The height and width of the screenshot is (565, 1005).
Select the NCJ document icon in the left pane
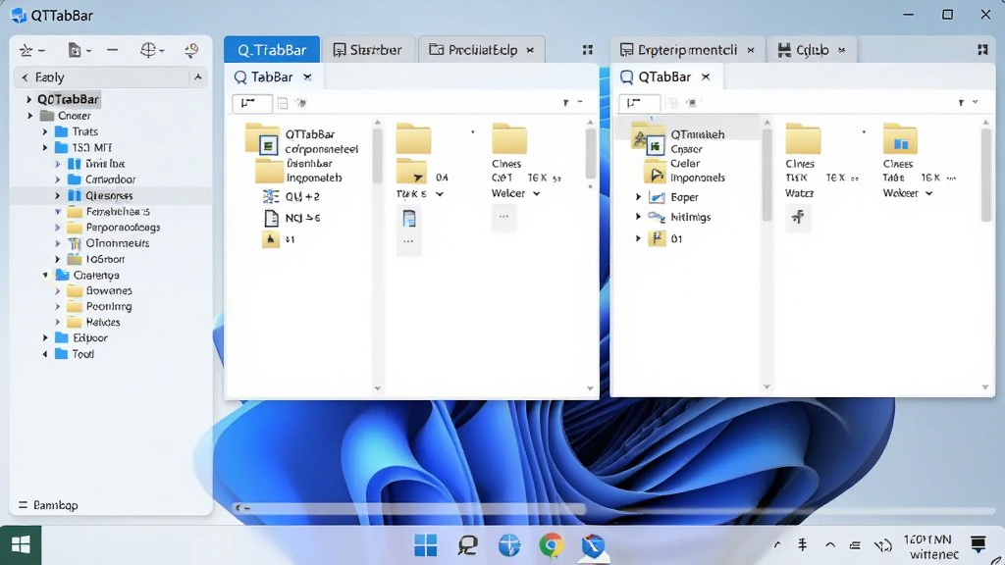(x=271, y=218)
